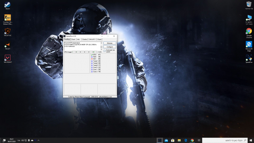Open Task View on the taskbar
Screen dimensions: 254x143
pos(199,140)
